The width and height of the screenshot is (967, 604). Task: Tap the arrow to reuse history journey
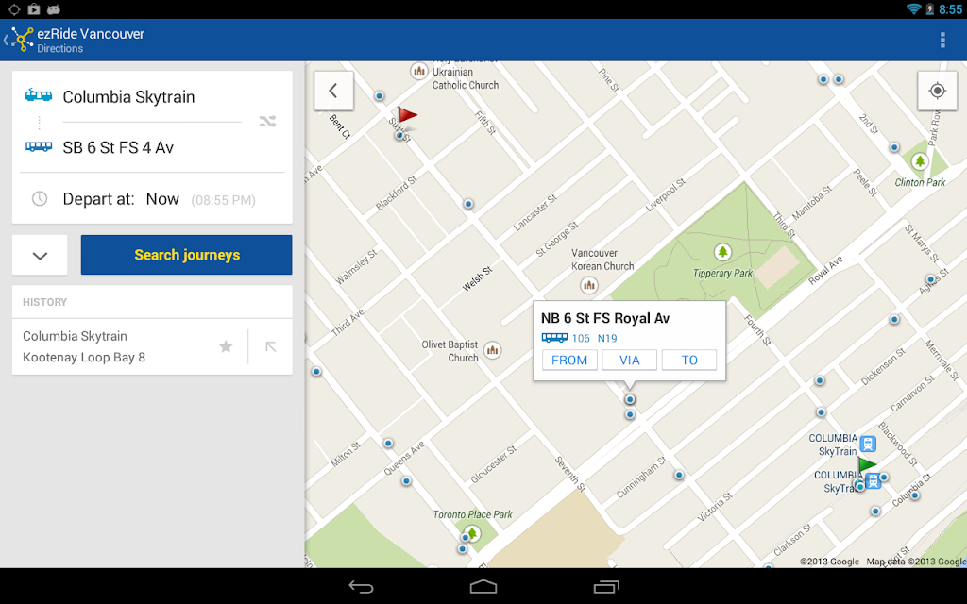coord(270,346)
